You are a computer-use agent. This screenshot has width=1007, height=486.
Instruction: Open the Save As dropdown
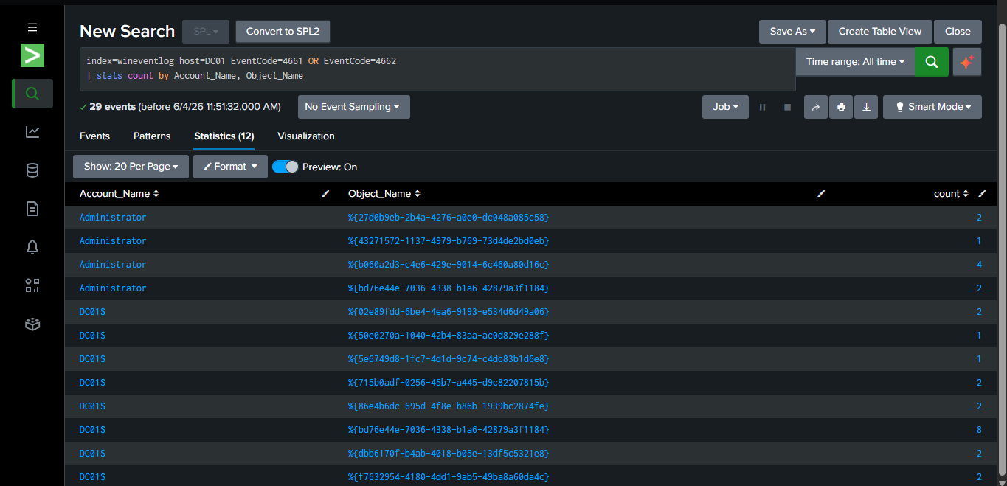pyautogui.click(x=792, y=32)
